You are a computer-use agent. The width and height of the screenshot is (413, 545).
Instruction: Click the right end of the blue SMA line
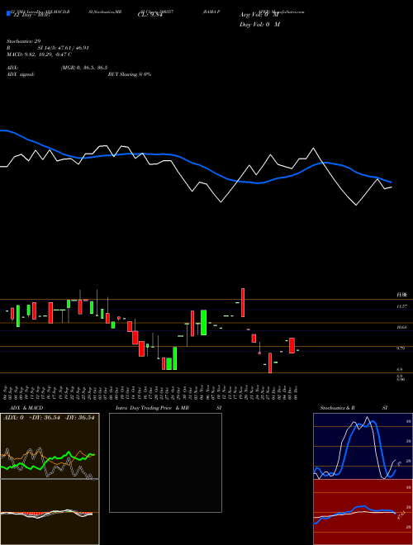[391, 182]
